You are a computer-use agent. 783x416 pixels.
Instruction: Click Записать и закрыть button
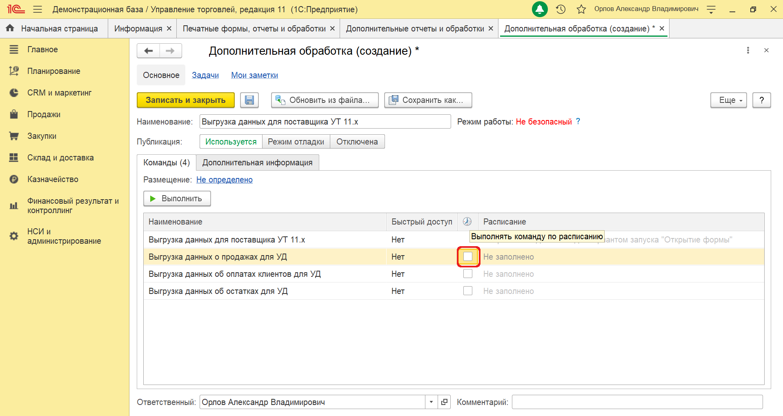[x=186, y=100]
